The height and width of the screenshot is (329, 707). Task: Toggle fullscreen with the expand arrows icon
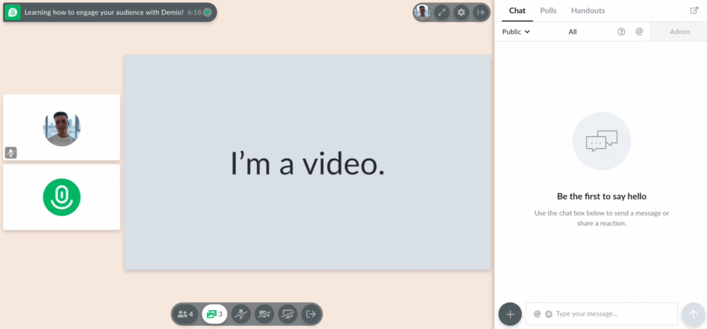441,13
